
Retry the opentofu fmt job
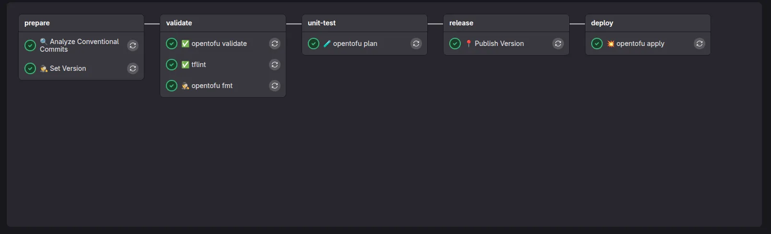[275, 86]
